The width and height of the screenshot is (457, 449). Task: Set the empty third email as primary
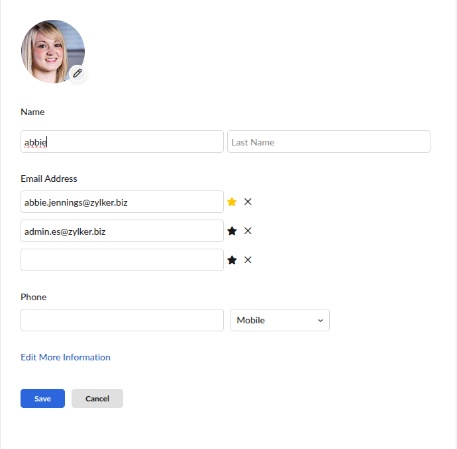(x=232, y=260)
